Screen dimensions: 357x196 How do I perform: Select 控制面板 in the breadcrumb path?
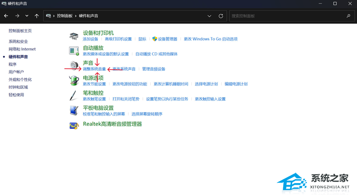point(64,16)
